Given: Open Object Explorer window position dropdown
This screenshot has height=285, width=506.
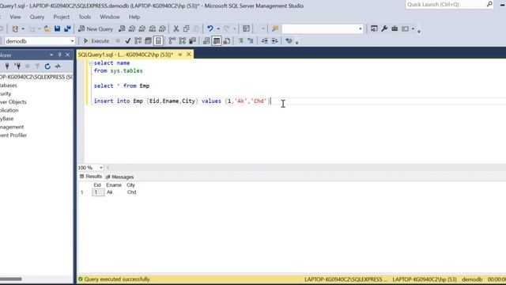Looking at the screenshot, I should (x=51, y=55).
